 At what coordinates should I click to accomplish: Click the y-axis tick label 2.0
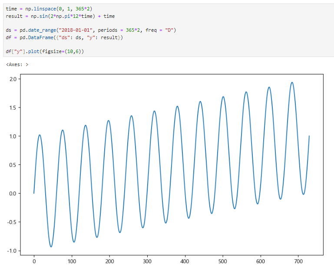tap(13, 79)
